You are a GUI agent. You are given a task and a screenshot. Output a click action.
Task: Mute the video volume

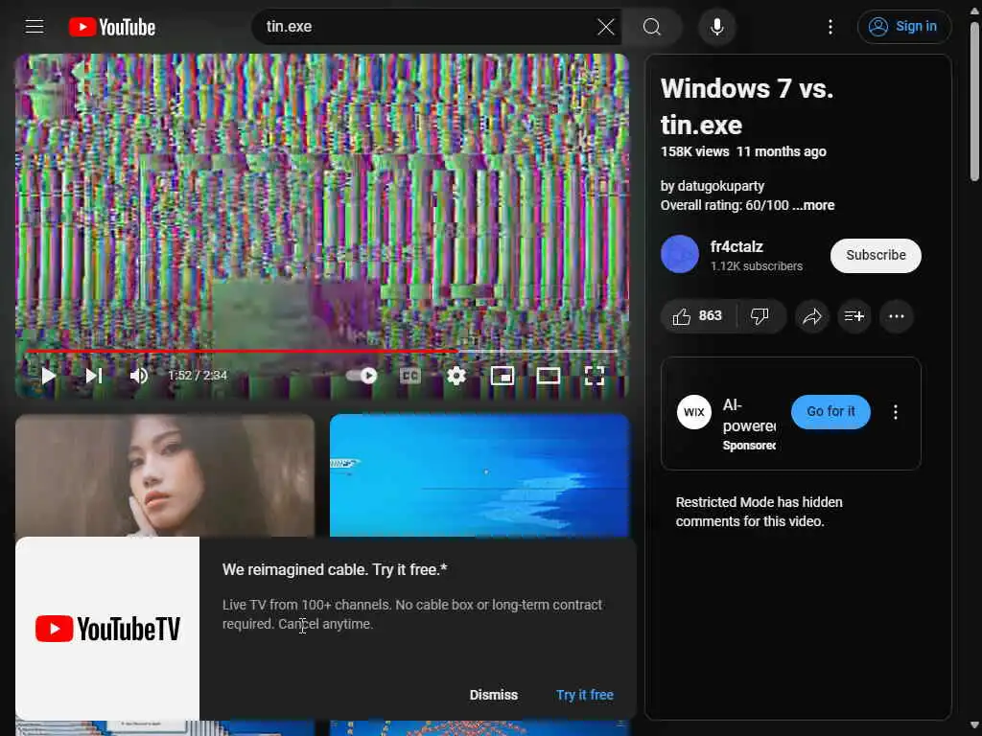tap(139, 376)
